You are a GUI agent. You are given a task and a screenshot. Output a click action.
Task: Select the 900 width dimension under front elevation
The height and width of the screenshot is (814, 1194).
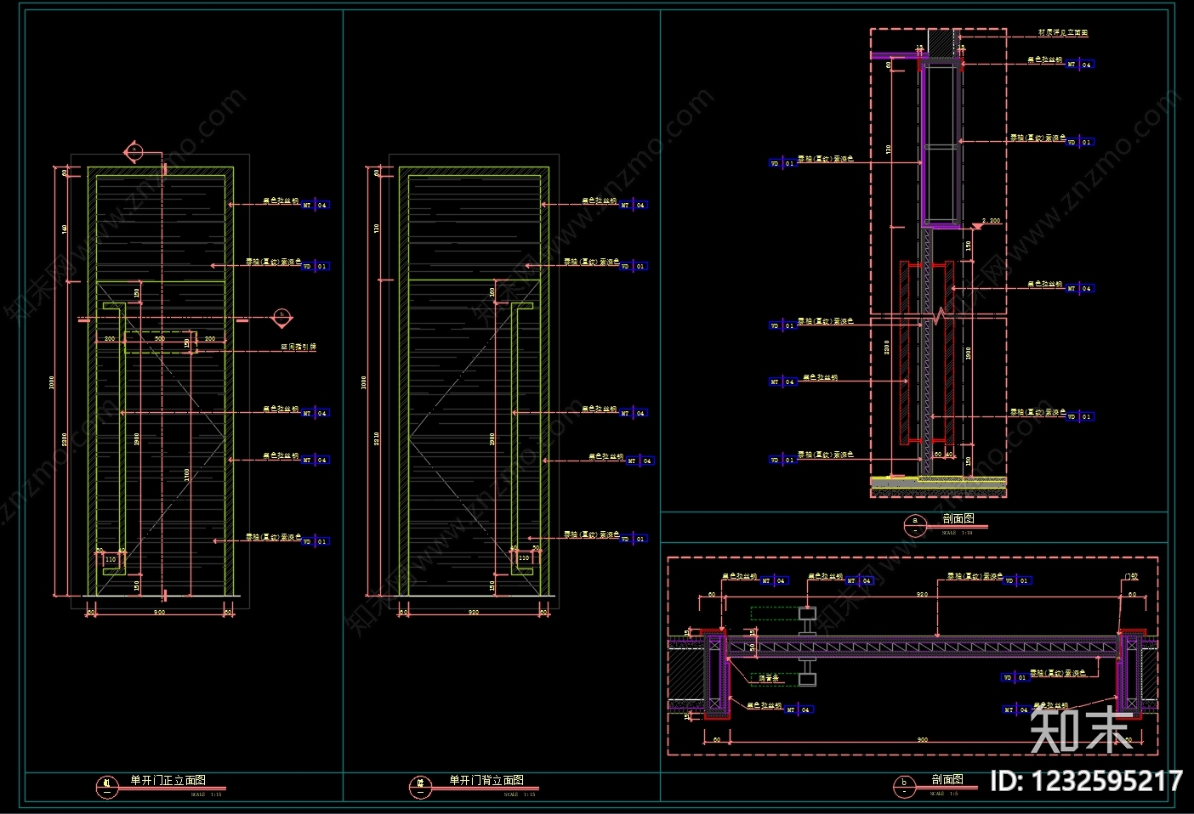coord(159,612)
